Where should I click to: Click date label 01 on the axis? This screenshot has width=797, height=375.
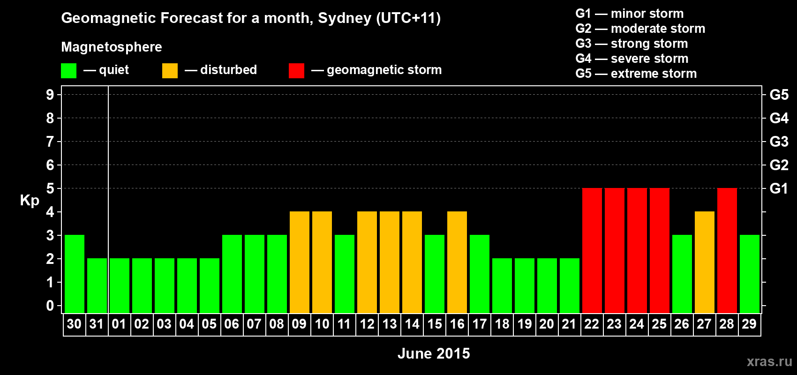119,324
